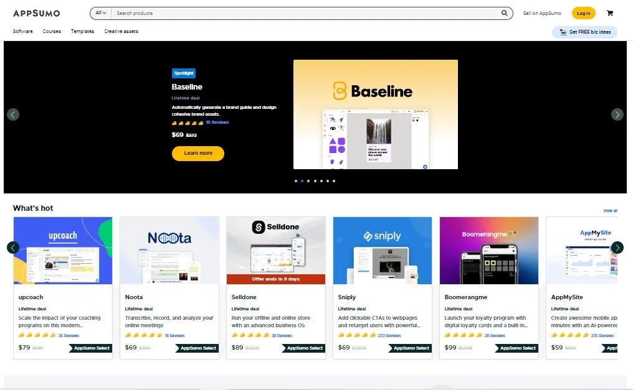Open Noota 18 Reviews link
Screen dimensions: 633x390
click(174, 336)
